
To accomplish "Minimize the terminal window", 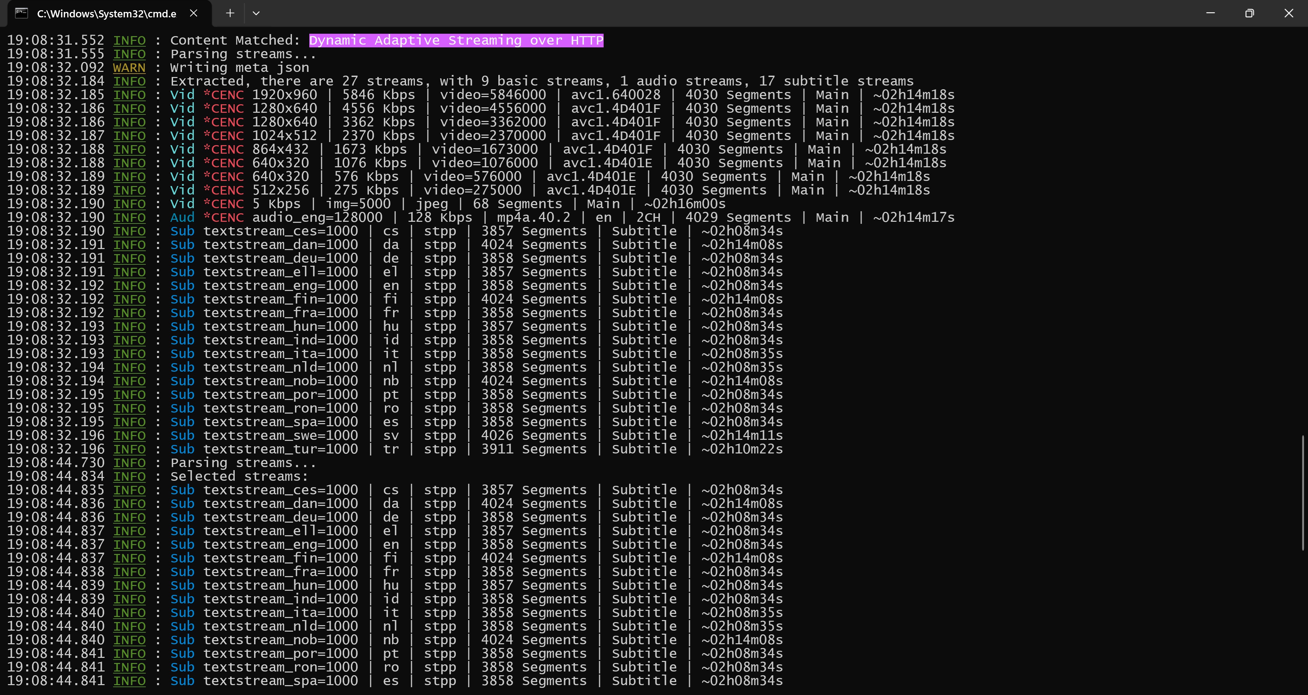I will pyautogui.click(x=1211, y=13).
